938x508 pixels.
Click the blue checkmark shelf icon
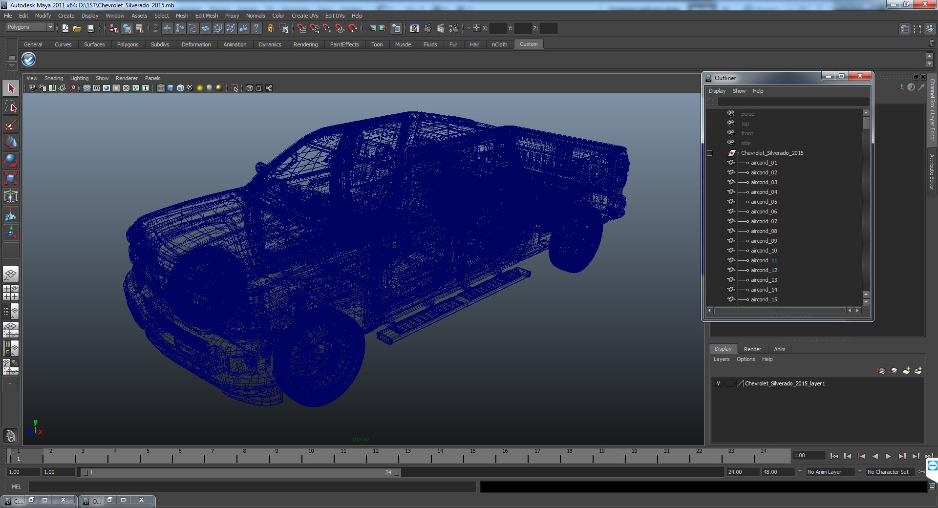28,60
